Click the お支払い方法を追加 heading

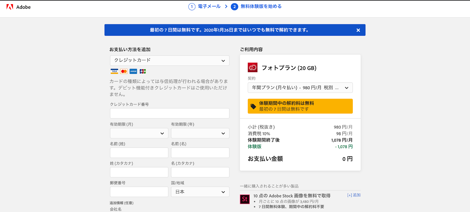[130, 50]
